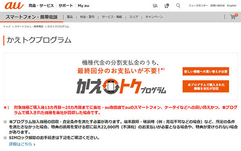Click the SIMロック解除のお手続き note
241x151 pixels.
pos(51,138)
